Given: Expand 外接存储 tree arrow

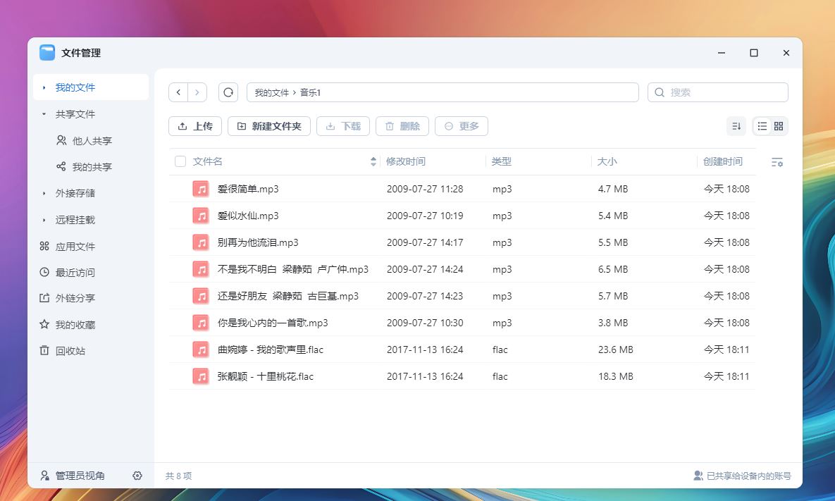Looking at the screenshot, I should point(44,193).
